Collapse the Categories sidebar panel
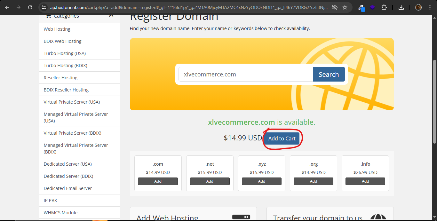437x221 pixels. (111, 15)
